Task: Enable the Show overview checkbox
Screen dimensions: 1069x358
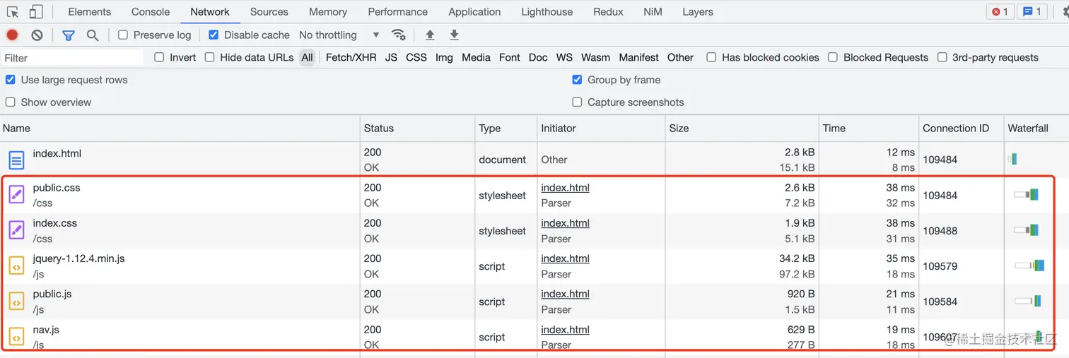Action: click(x=11, y=102)
